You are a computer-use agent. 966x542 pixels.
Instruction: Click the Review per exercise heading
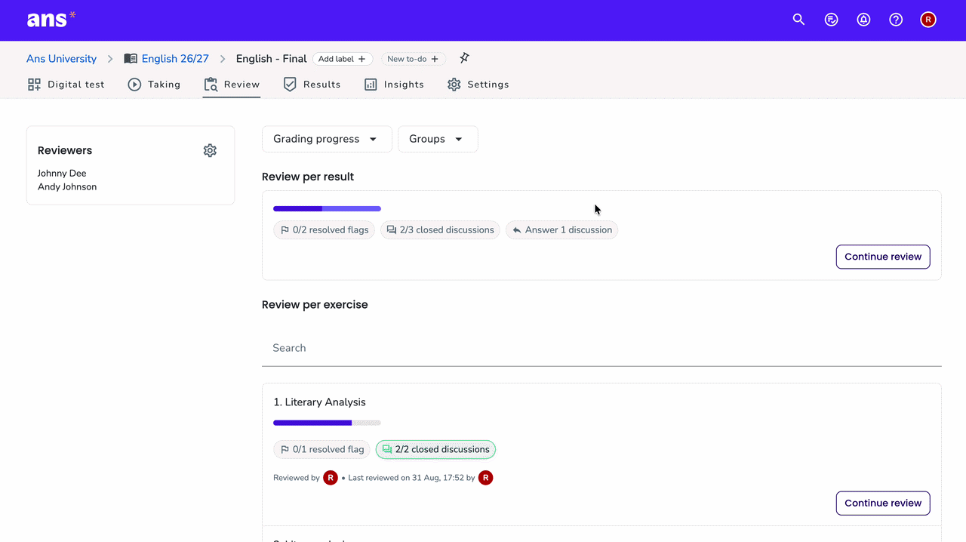[315, 305]
